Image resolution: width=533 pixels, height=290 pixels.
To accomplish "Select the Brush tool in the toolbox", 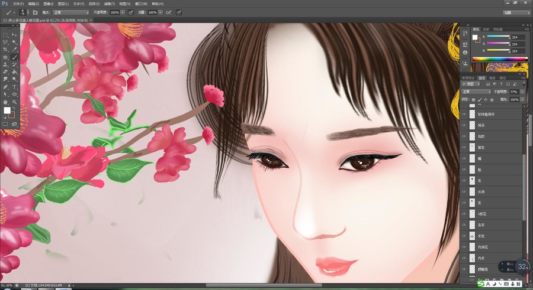I will click(14, 57).
